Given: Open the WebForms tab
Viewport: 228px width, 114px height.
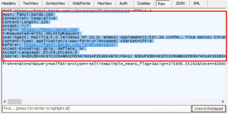Looking at the screenshot, I should point(81,3).
